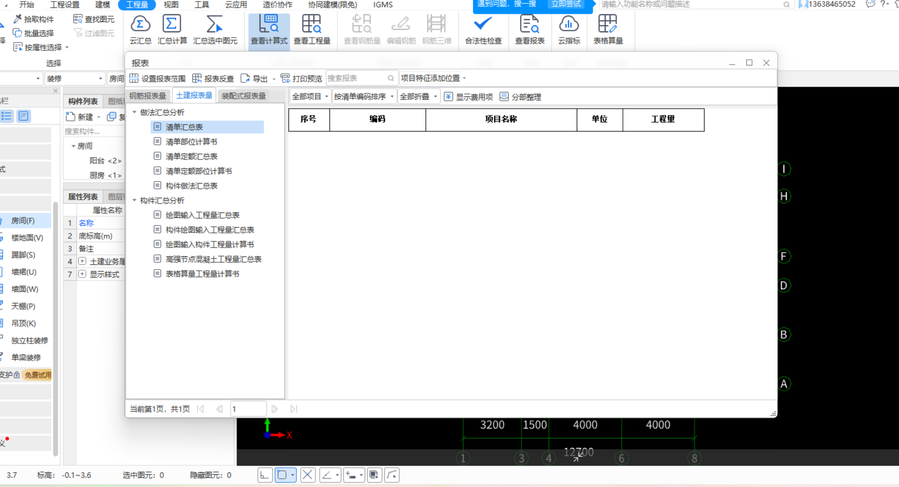This screenshot has height=487, width=899.
Task: Switch to 土建报表量 tab
Action: pos(194,95)
